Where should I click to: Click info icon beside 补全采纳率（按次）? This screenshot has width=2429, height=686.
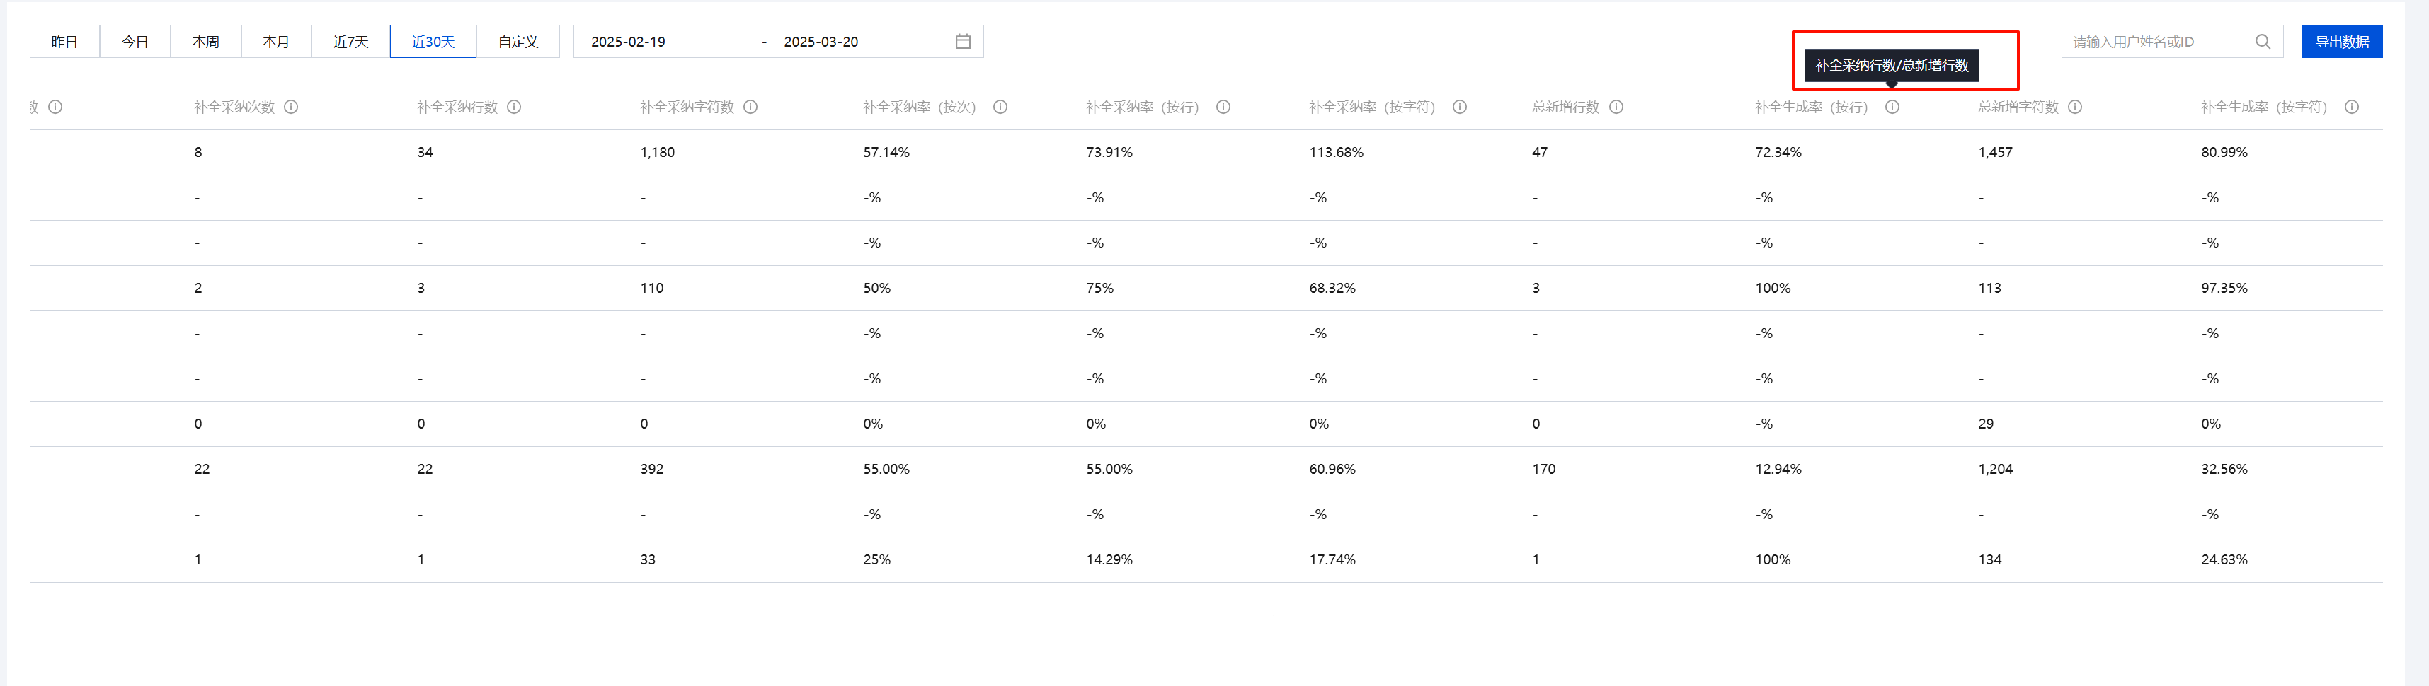point(1000,107)
